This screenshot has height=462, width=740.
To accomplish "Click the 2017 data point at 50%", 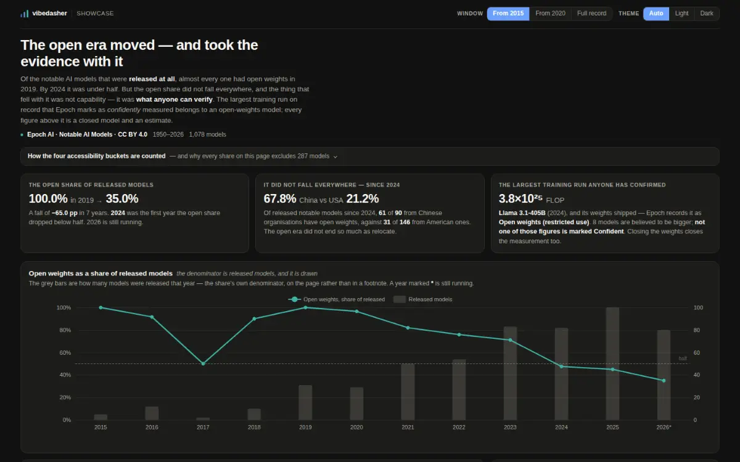I will click(x=203, y=363).
